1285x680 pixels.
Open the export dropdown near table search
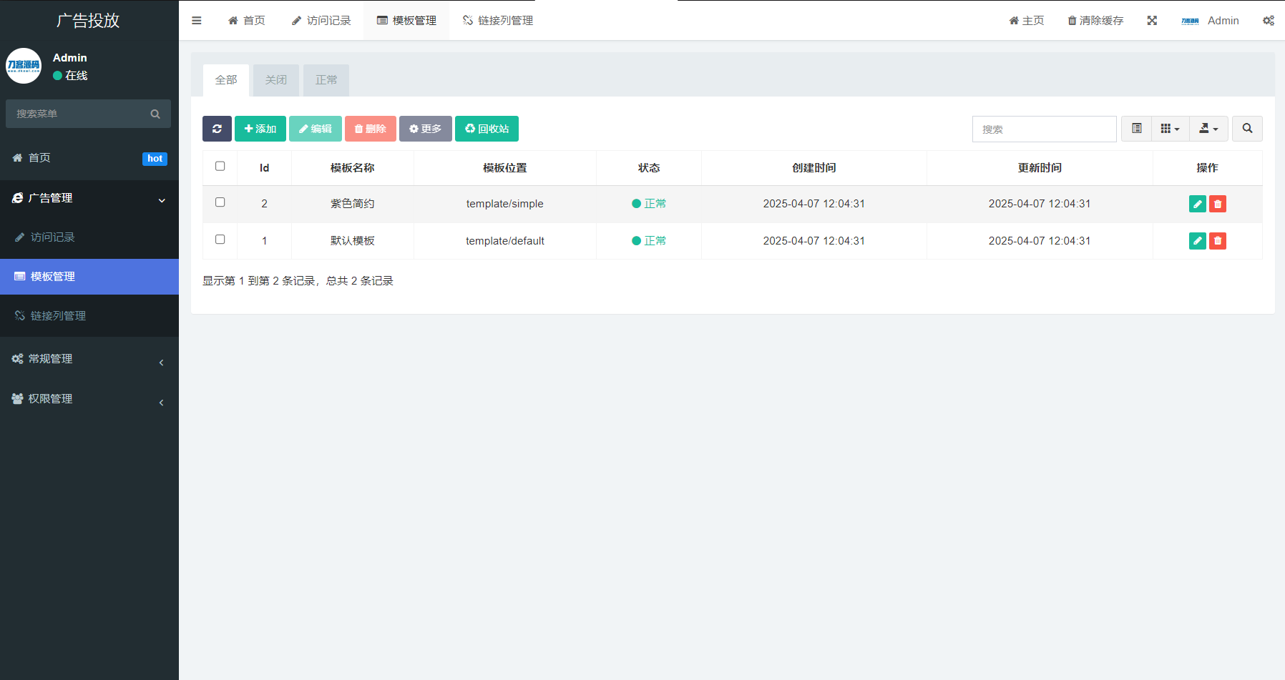(1208, 129)
